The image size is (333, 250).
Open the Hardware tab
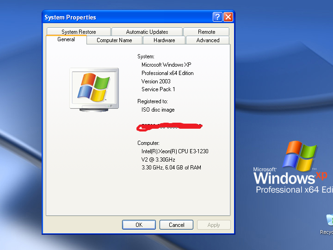[x=164, y=40]
